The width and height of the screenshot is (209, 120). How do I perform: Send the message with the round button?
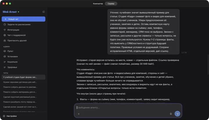click(x=177, y=114)
